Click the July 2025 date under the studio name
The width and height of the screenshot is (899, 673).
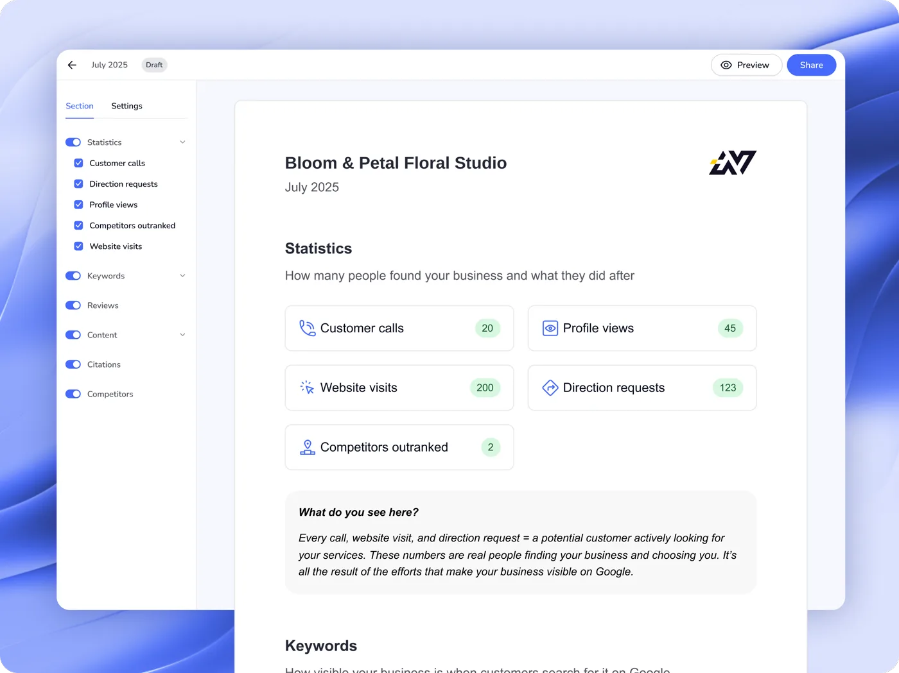(x=312, y=187)
